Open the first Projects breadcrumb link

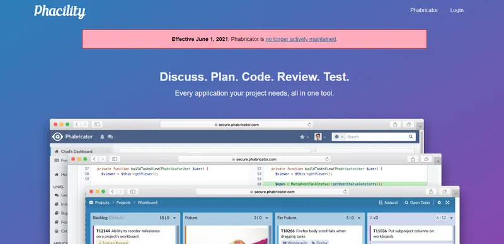pos(102,202)
